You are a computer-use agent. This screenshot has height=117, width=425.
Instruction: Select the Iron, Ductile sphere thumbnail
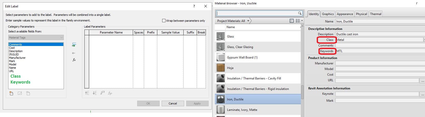(x=221, y=99)
